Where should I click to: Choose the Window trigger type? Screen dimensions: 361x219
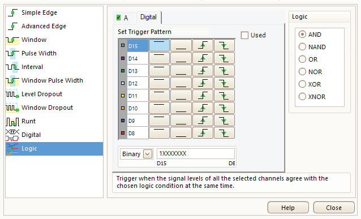pos(54,40)
